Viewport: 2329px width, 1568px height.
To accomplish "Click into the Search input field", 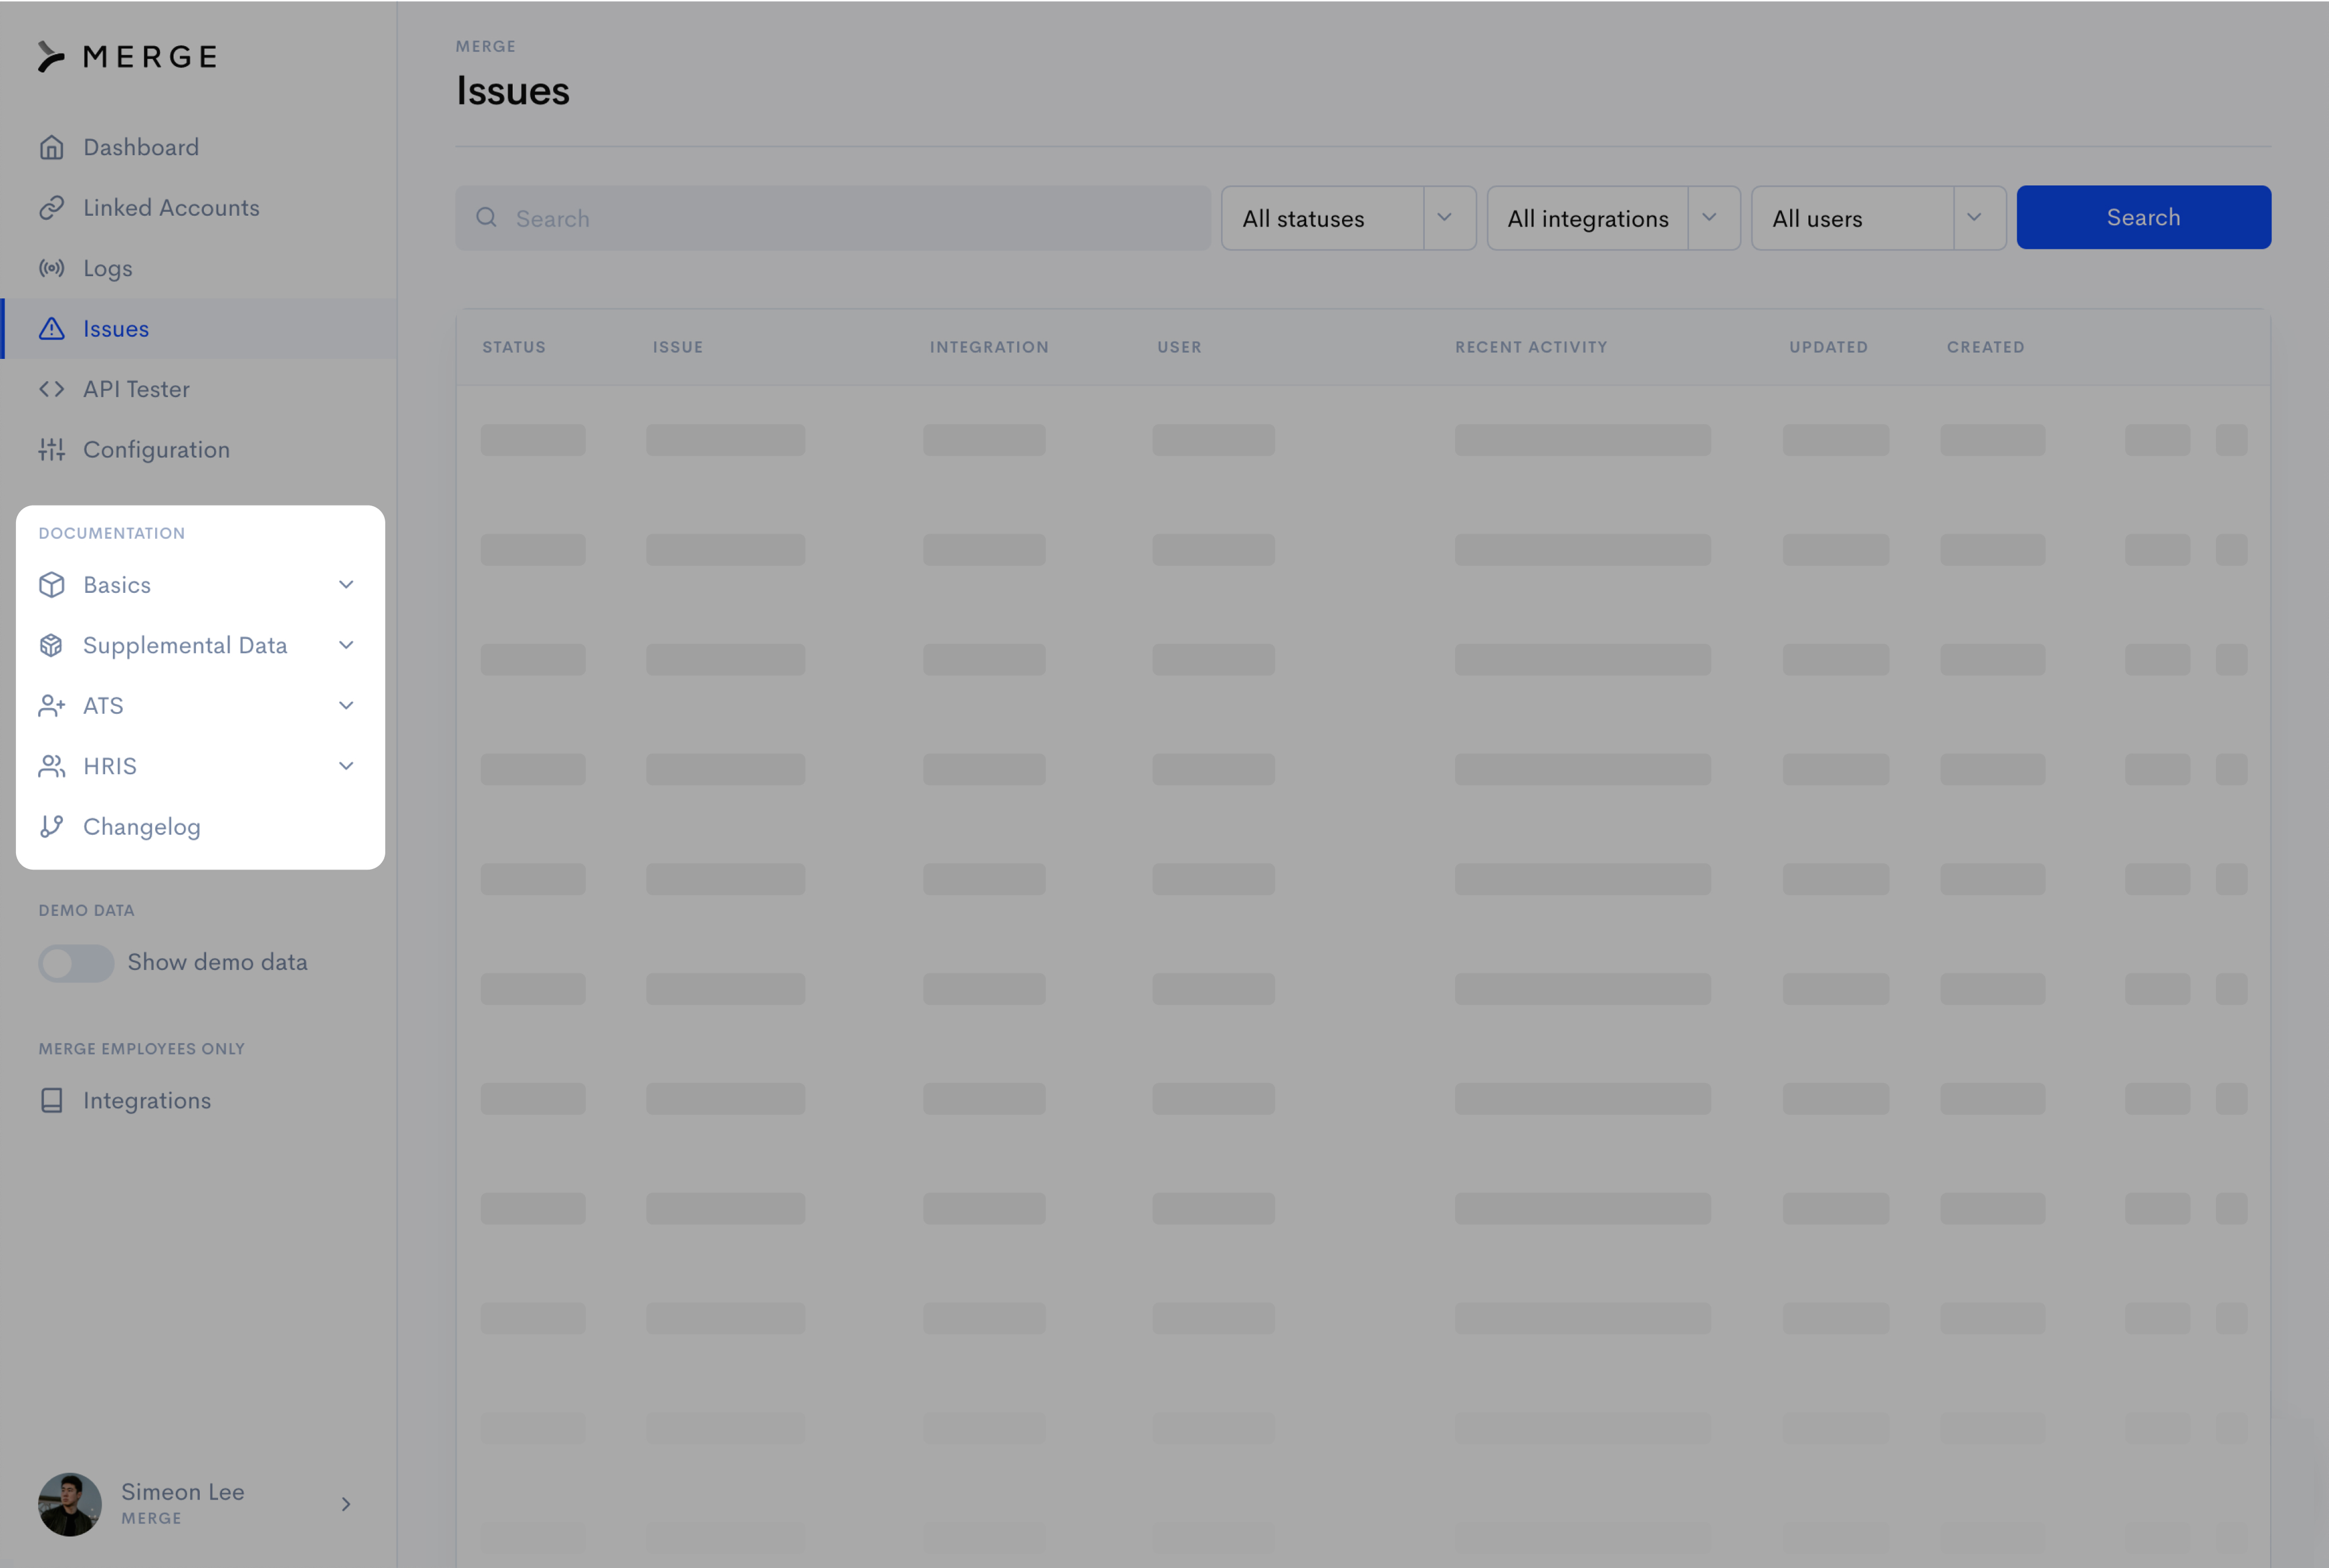I will point(833,218).
